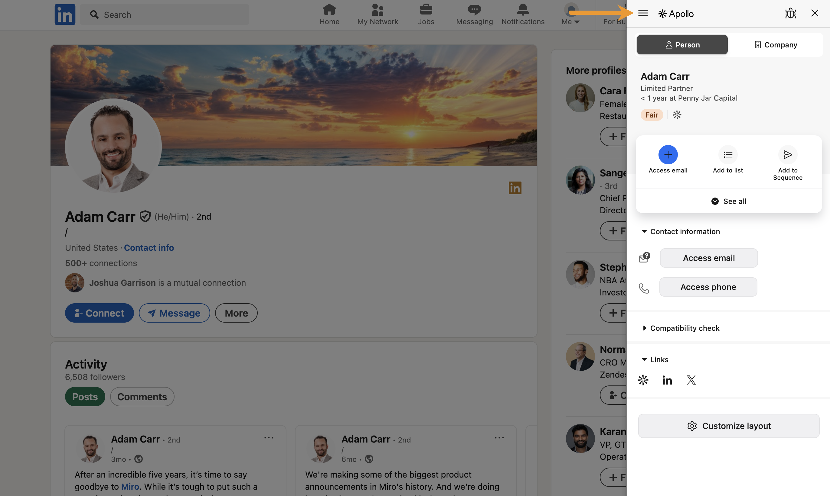Select the Person tab in Apollo
Image resolution: width=830 pixels, height=496 pixels.
coord(682,44)
